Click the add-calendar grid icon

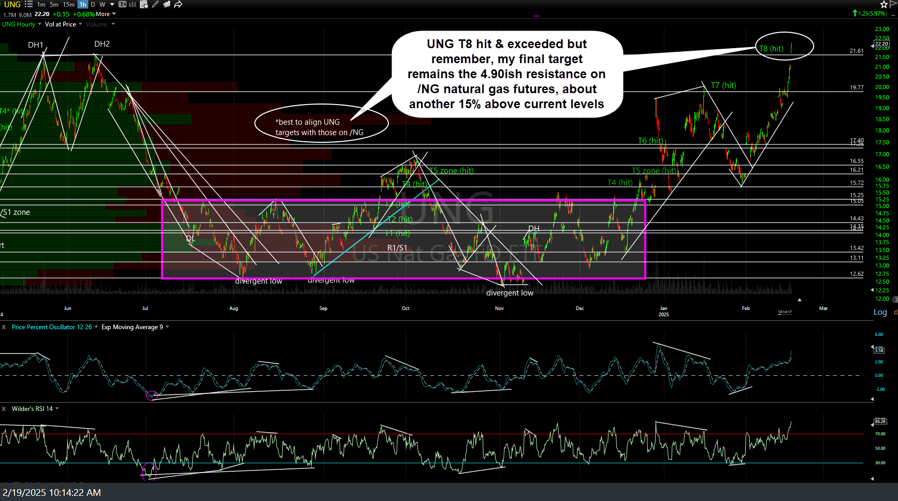(144, 4)
